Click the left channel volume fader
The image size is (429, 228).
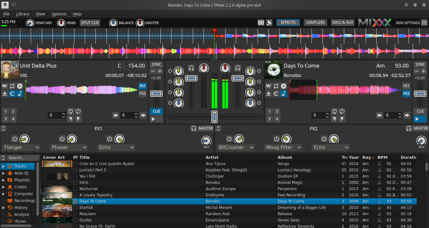(x=191, y=78)
